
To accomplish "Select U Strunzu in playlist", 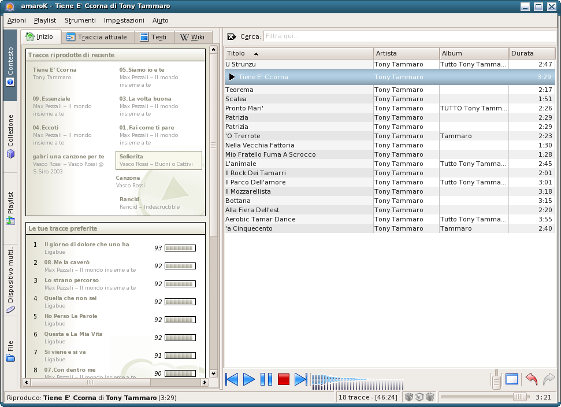I will [x=390, y=64].
